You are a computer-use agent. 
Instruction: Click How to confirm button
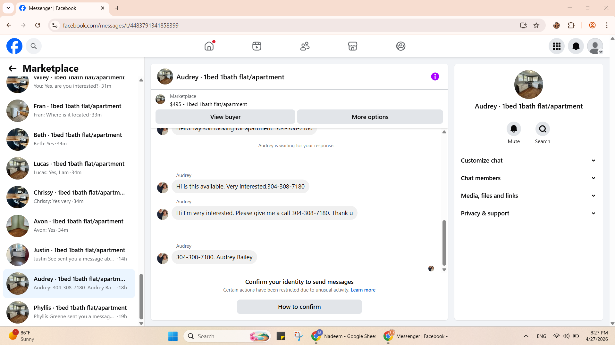coord(299,307)
